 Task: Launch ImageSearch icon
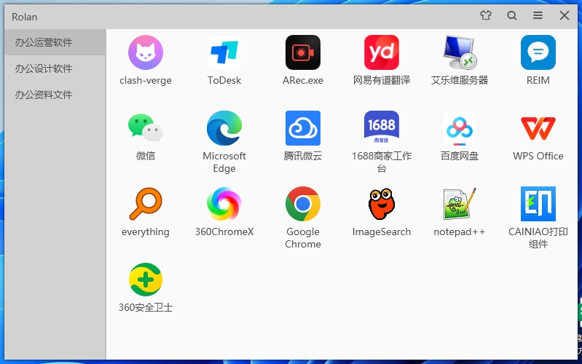(x=382, y=204)
